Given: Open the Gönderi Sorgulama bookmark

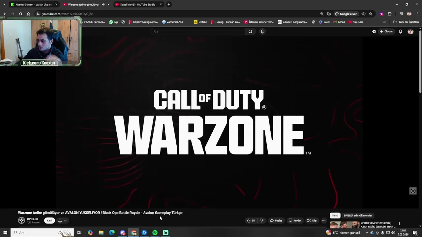Looking at the screenshot, I should pos(292,22).
